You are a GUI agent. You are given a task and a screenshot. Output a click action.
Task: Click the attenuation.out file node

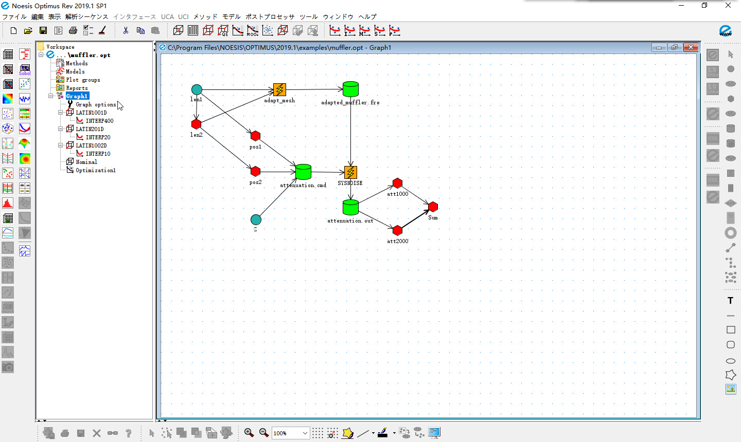[350, 207]
